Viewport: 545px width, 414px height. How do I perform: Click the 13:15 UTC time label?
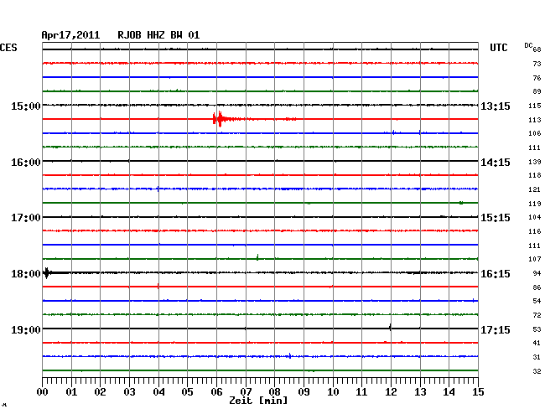[x=496, y=106]
